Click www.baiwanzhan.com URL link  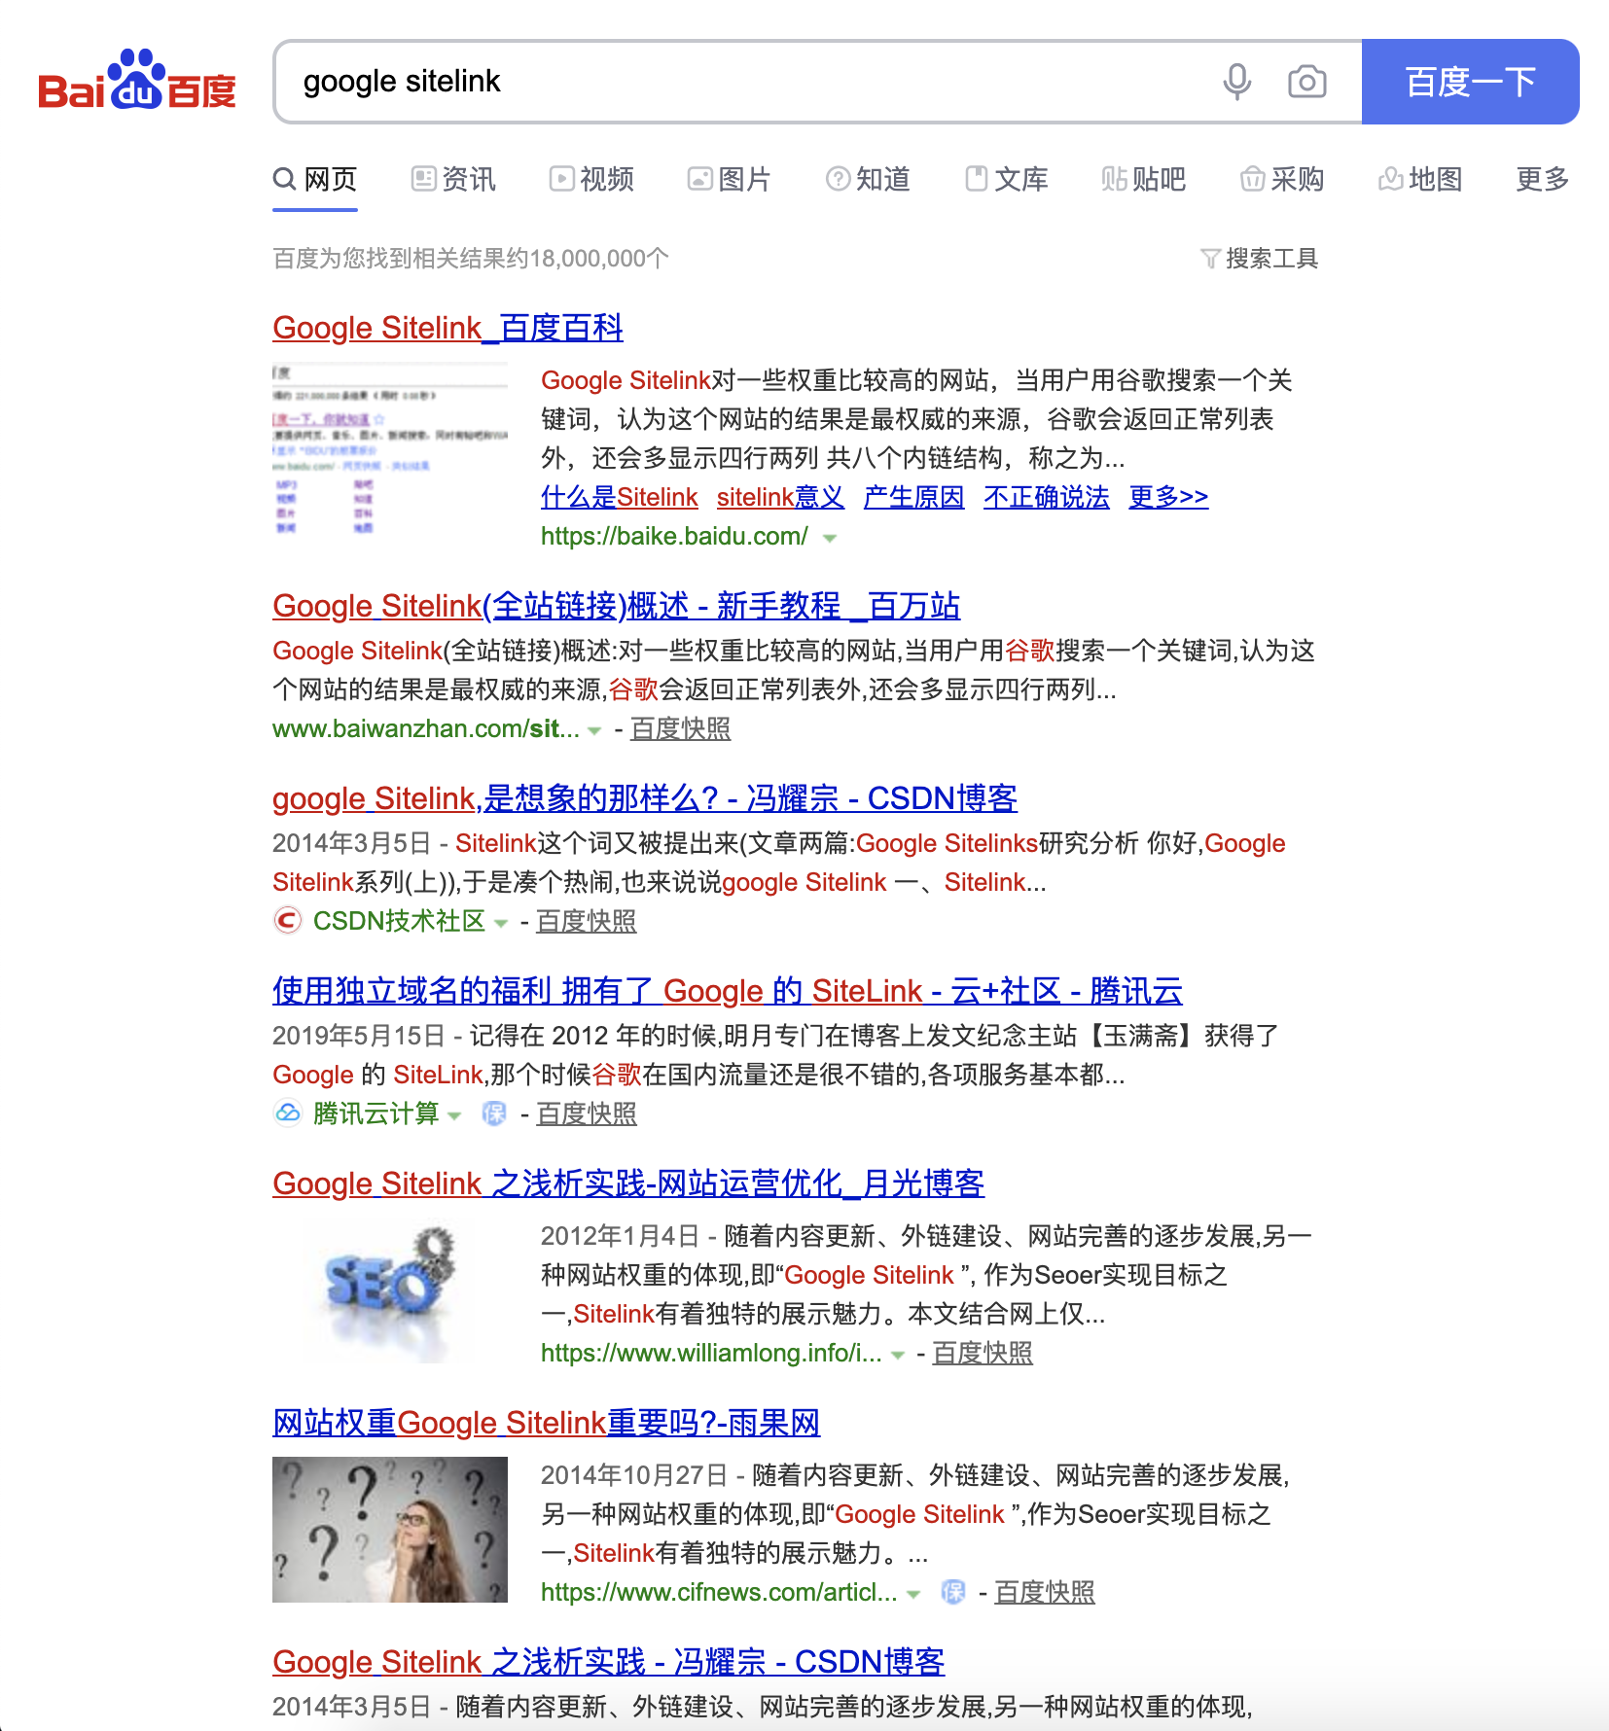[425, 728]
